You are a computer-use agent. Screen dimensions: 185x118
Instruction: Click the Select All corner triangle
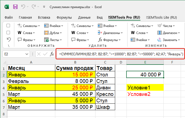click(4, 62)
